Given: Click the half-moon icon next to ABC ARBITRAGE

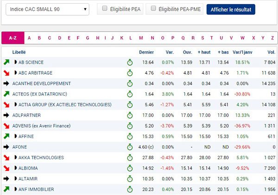Looking at the screenshot, I should click(x=15, y=72).
